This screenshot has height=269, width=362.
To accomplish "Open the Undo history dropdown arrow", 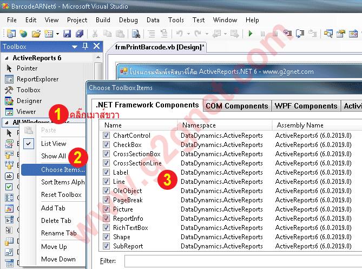I will (x=188, y=34).
